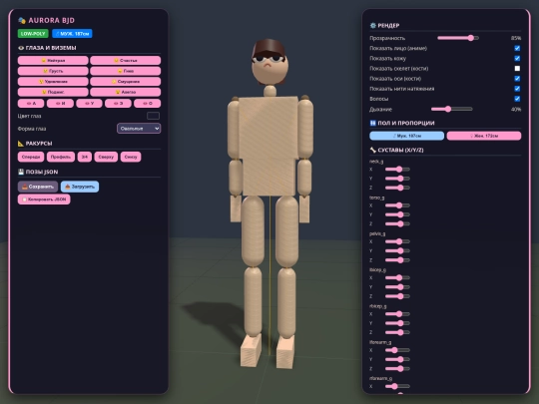Viewport: 539px width, 404px height.
Task: Select the Азегао expression button
Action: (x=126, y=92)
